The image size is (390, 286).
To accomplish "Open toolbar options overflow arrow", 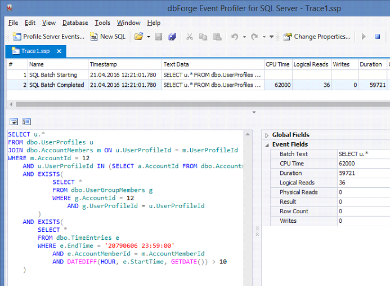I will coord(272,37).
